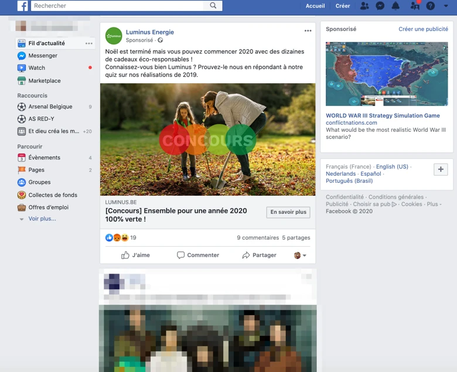
Task: Click J'aime on Luminus post
Action: [x=135, y=255]
